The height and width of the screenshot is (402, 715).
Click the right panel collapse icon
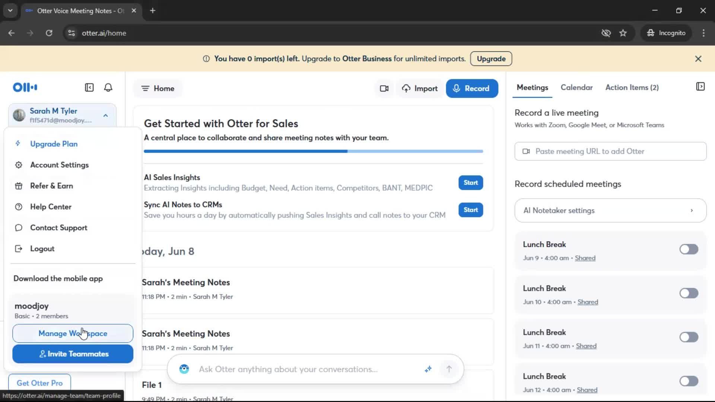(x=700, y=87)
